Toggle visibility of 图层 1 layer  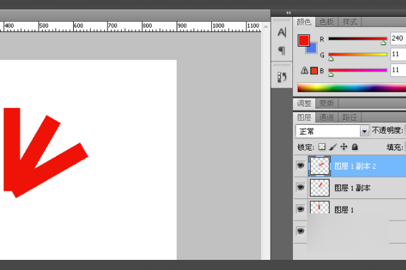pos(300,210)
